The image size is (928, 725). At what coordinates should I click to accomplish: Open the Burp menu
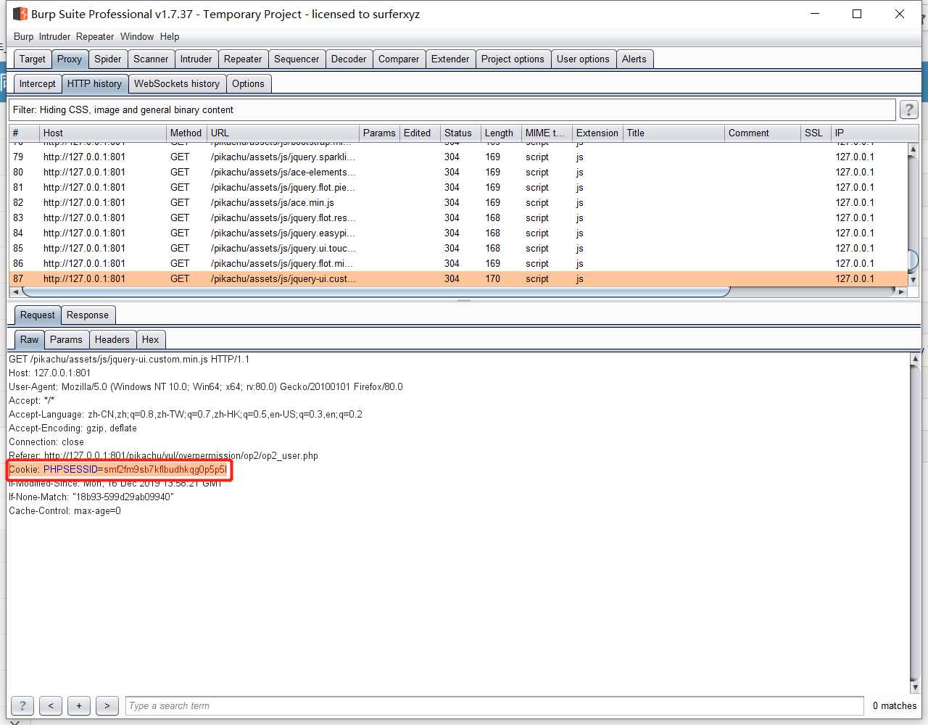pyautogui.click(x=23, y=36)
